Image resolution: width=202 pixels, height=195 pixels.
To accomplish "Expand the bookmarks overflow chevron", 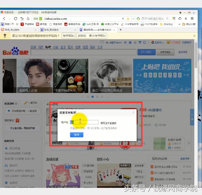I will coord(179,24).
